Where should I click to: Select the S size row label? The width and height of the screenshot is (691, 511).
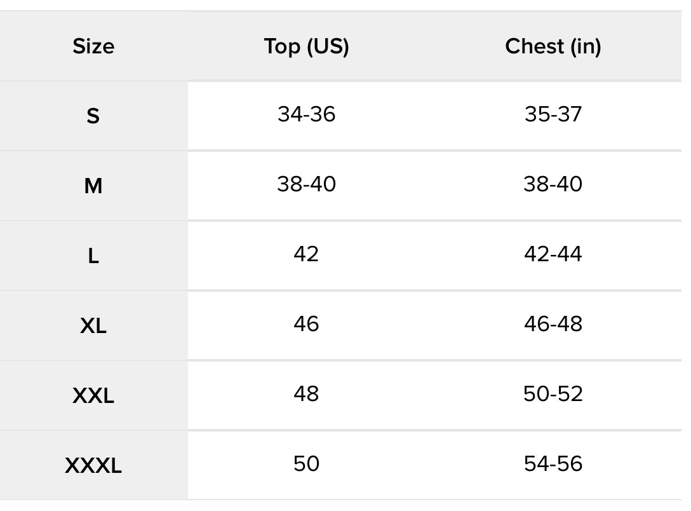coord(93,116)
